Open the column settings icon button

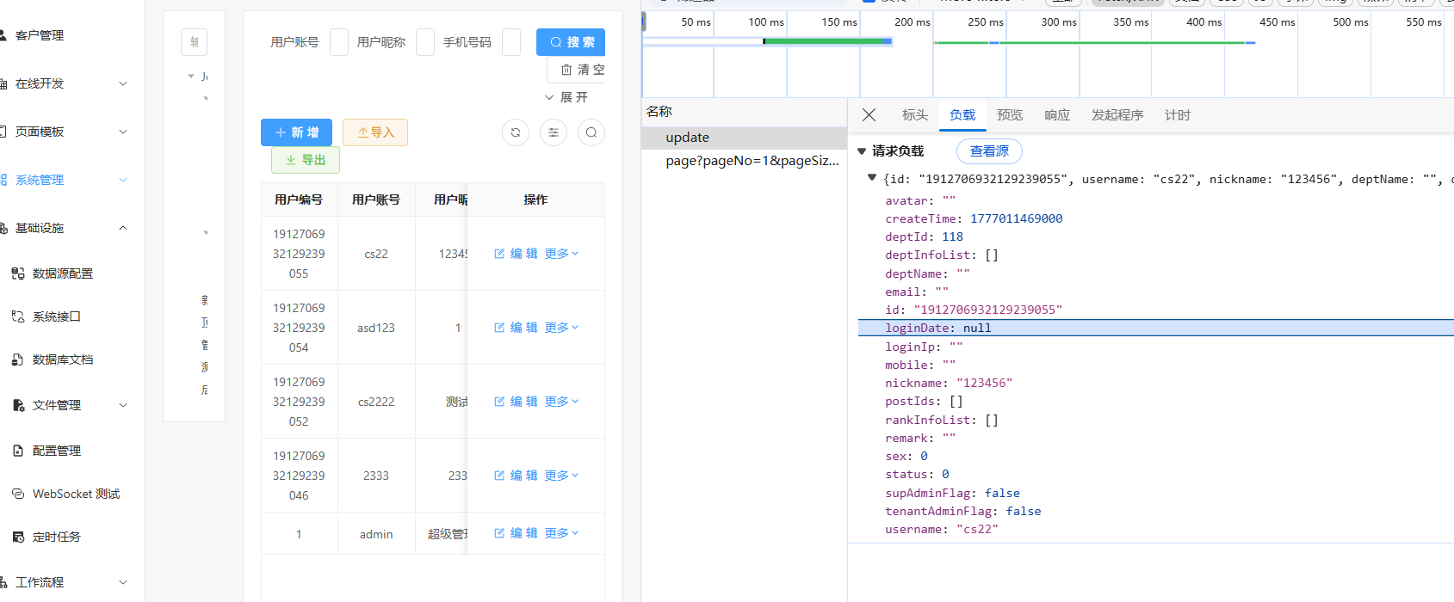coord(554,132)
